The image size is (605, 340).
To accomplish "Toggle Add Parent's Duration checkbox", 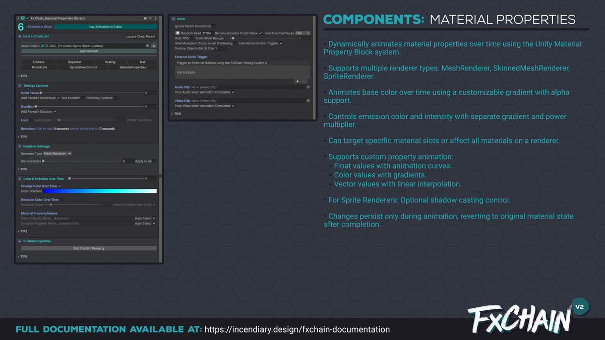I will tap(55, 111).
